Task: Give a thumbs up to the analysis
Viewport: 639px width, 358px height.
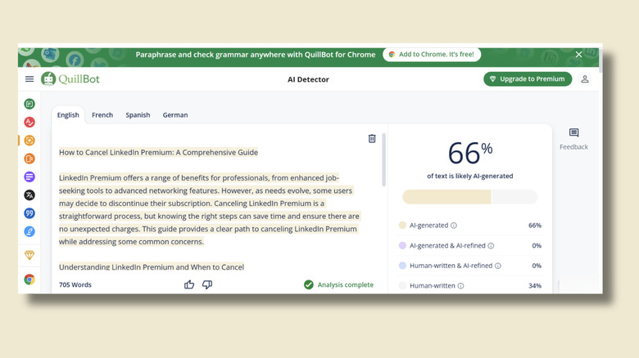Action: coord(189,284)
